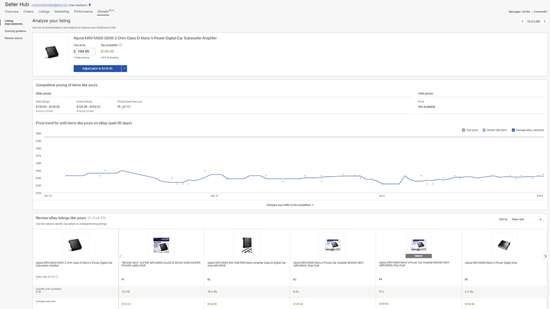550x309 pixels.
Task: Click the $144.94 average sold price
Action: tap(470, 304)
